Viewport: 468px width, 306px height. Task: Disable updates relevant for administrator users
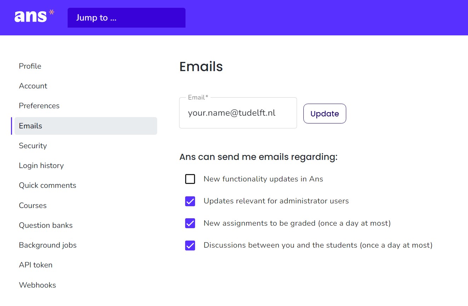pyautogui.click(x=190, y=201)
